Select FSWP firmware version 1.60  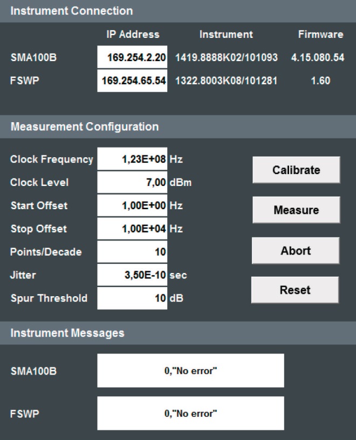[321, 81]
